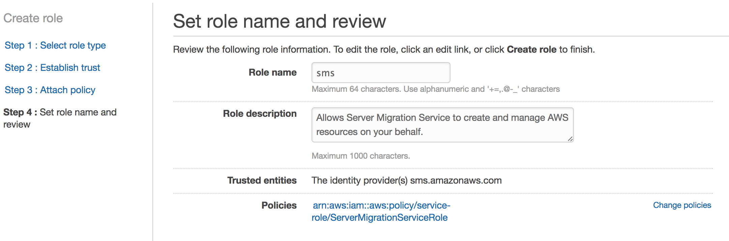Click the Maximum 64 characters hint text
This screenshot has height=241, width=729.
click(435, 89)
